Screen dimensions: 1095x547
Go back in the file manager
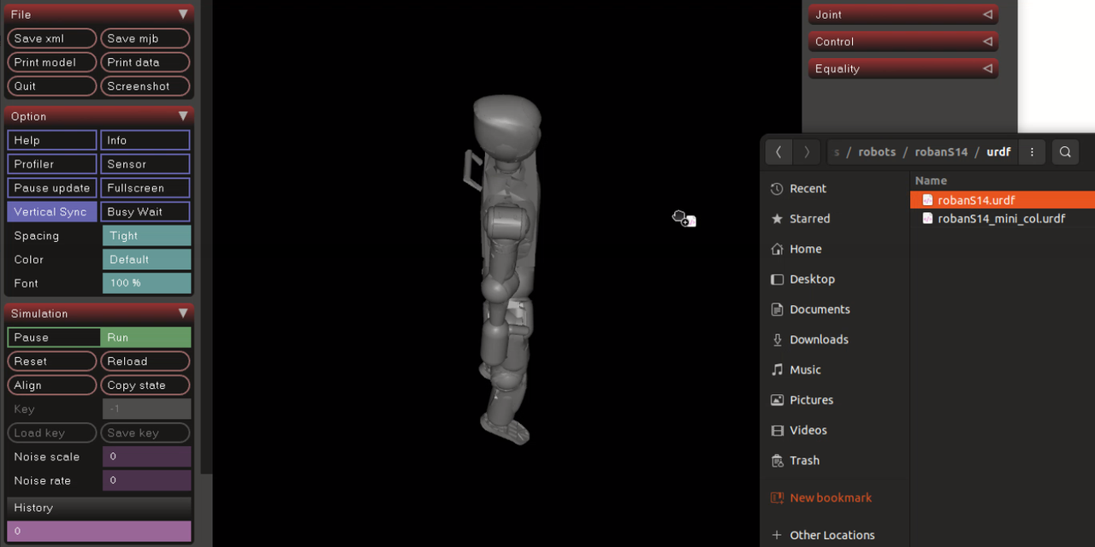(x=778, y=152)
